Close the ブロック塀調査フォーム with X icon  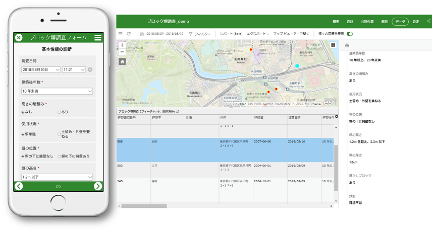[x=19, y=38]
